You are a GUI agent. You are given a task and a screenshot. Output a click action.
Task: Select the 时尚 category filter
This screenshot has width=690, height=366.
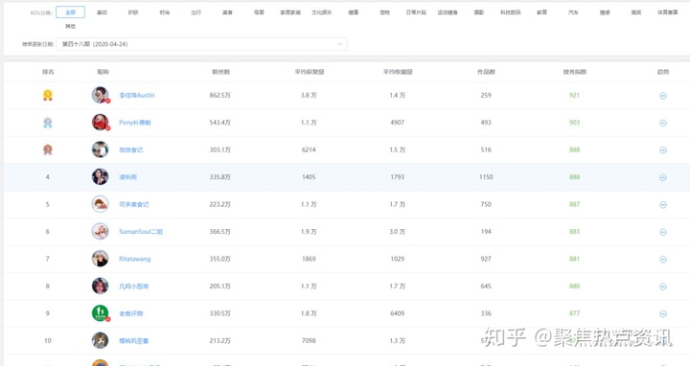[165, 12]
